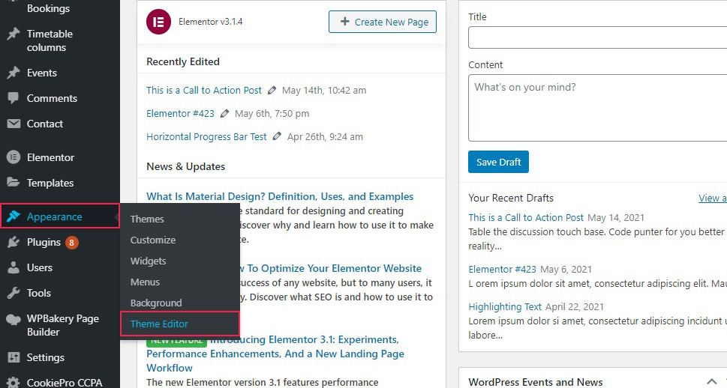Open CookiePro CCPA menu item

[65, 383]
